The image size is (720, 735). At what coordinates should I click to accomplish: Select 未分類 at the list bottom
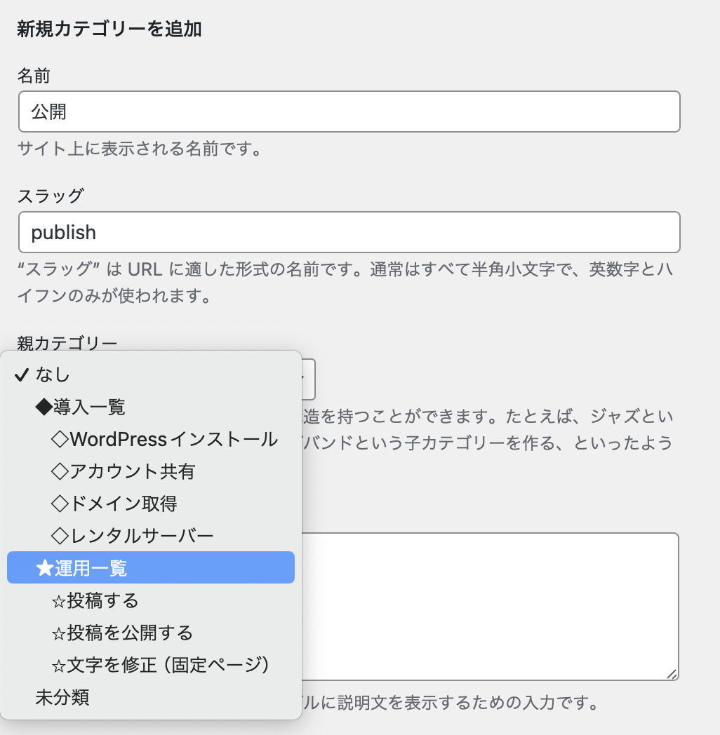[x=62, y=697]
